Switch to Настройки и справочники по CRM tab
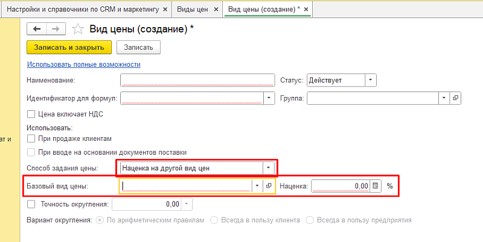Screen dimensions: 483x242 point(83,10)
